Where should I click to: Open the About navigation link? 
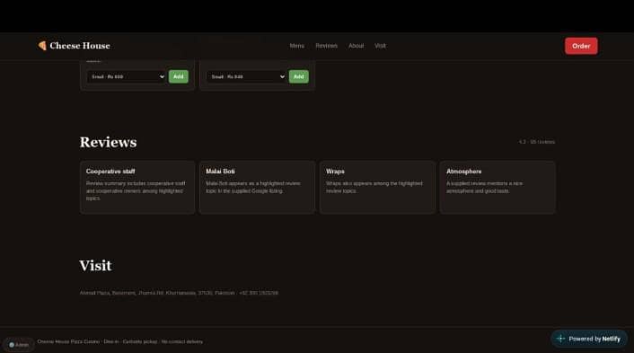pyautogui.click(x=356, y=46)
